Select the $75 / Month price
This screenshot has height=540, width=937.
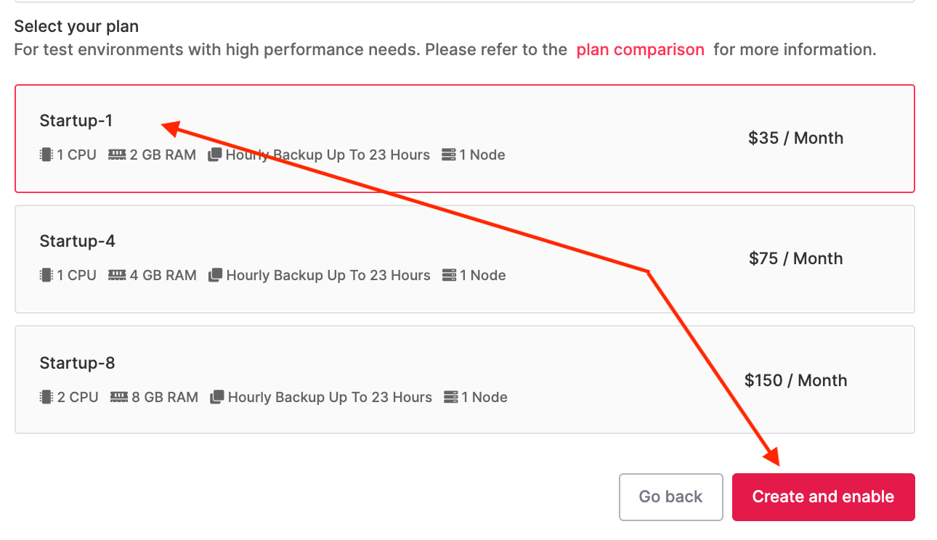pyautogui.click(x=796, y=258)
